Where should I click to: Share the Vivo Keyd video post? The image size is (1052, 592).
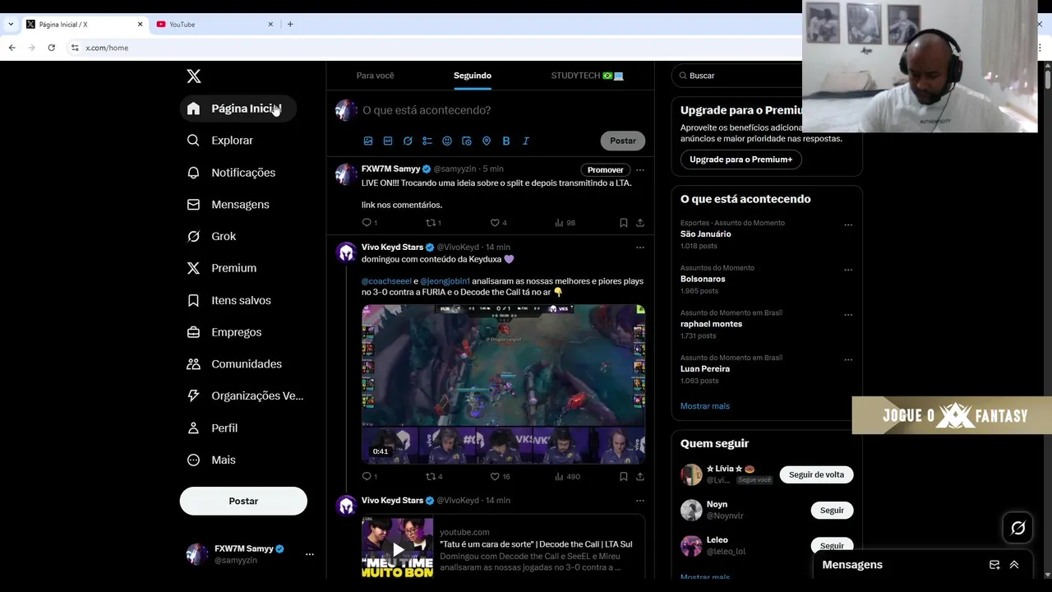coord(640,477)
